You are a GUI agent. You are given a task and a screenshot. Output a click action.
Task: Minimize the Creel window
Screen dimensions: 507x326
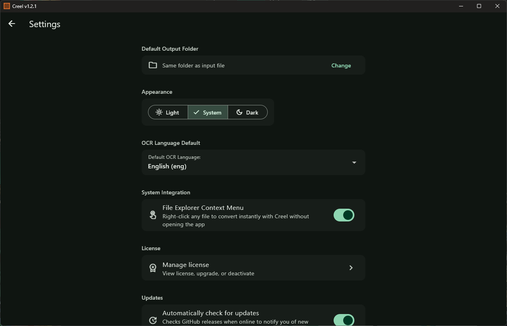[461, 6]
